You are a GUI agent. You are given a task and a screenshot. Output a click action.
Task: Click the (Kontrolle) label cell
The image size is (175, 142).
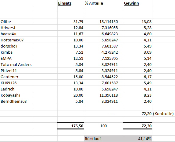click(x=163, y=113)
